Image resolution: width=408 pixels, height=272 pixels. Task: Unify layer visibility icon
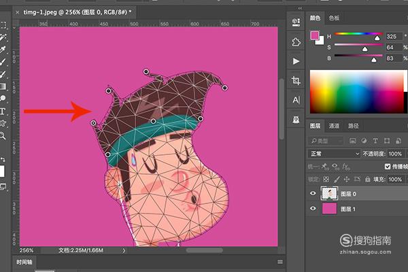point(335,167)
